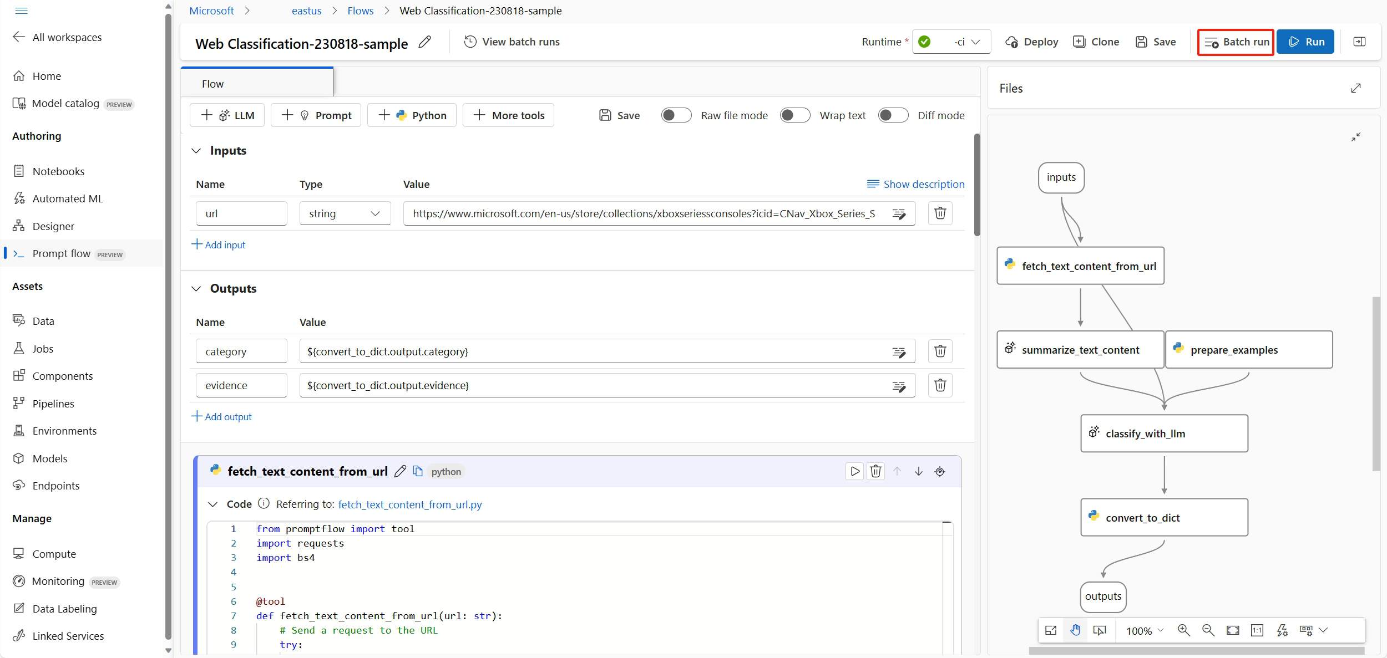Show Code section info icon

click(264, 503)
